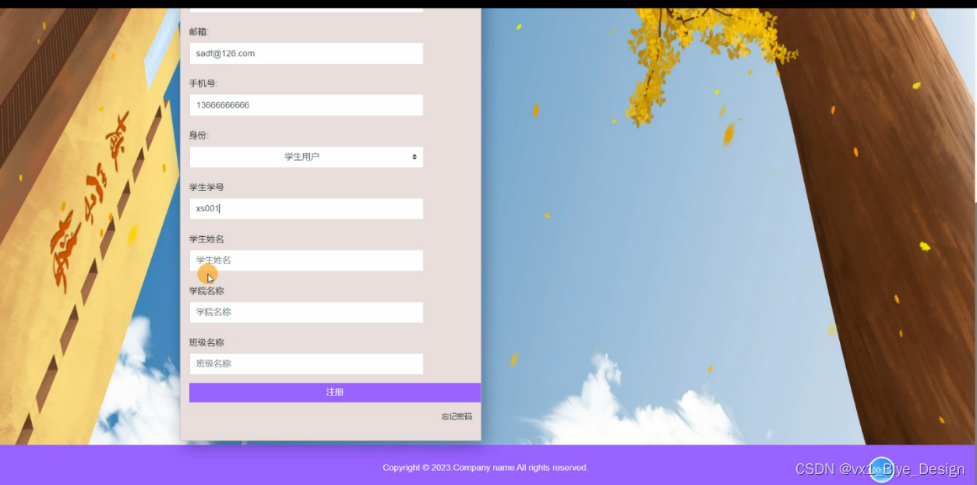The image size is (977, 485).
Task: Click the 班级名称 input field
Action: click(x=306, y=364)
